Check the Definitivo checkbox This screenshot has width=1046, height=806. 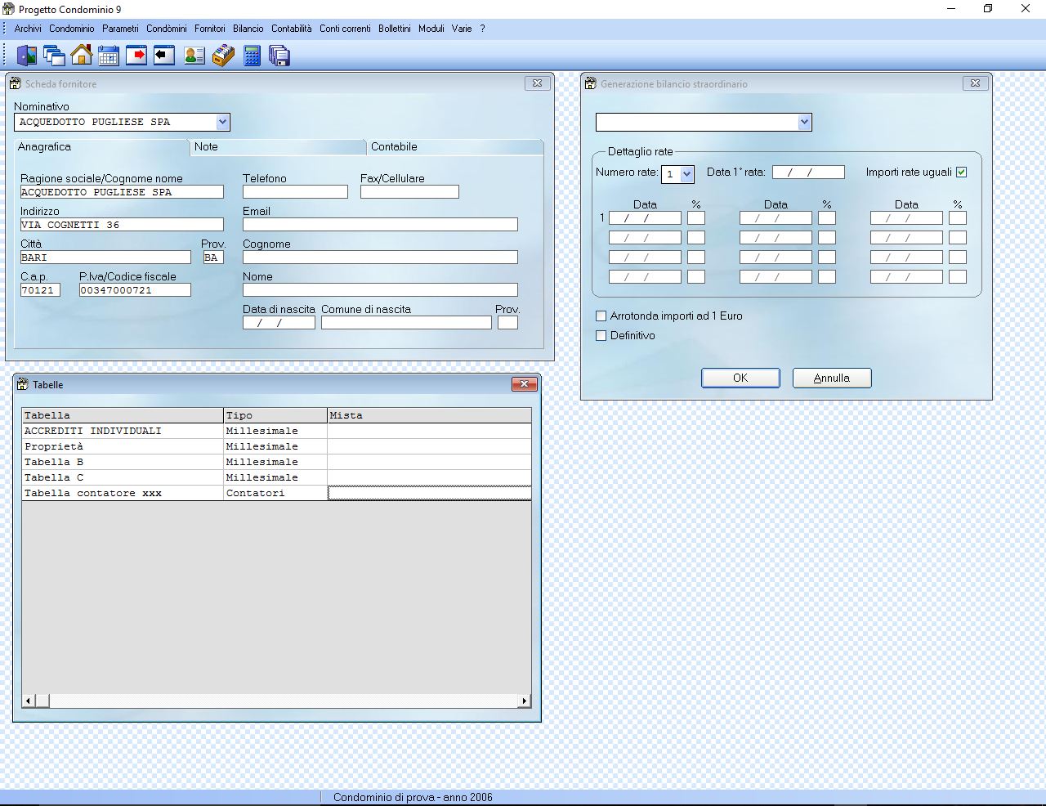coord(601,335)
